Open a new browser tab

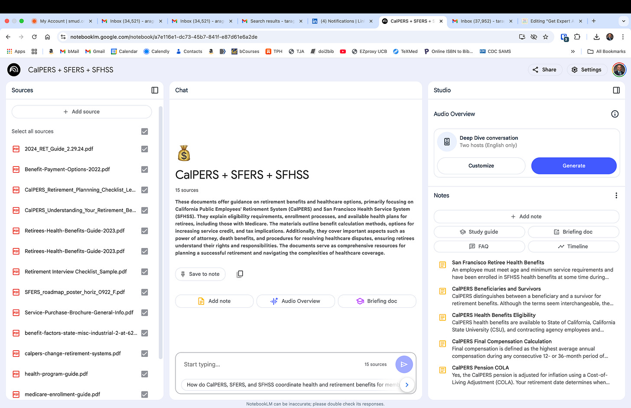click(594, 21)
